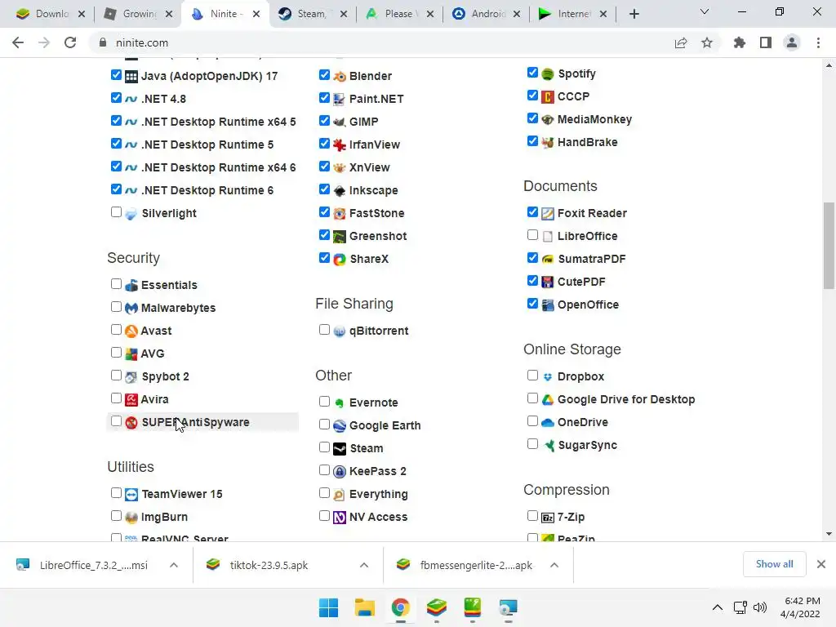This screenshot has height=627, width=836.
Task: Open the Chrome extensions puzzle icon
Action: (740, 42)
